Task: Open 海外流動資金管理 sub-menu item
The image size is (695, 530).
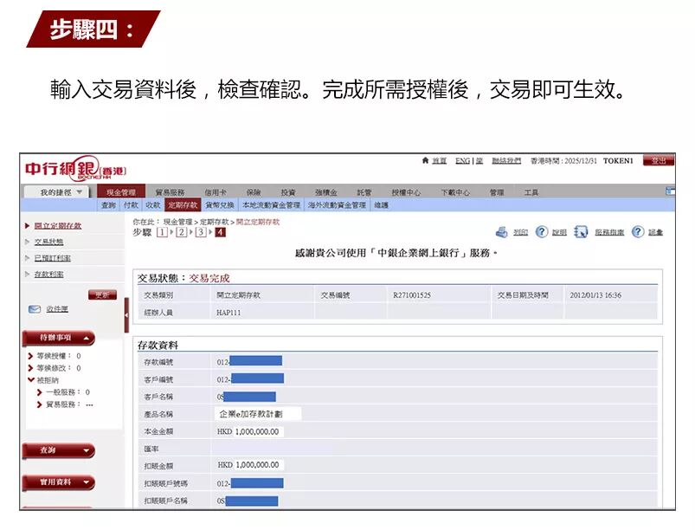Action: click(337, 205)
